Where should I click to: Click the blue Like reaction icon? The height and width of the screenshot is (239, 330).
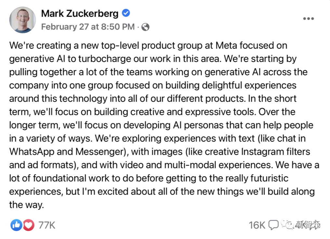point(16,225)
